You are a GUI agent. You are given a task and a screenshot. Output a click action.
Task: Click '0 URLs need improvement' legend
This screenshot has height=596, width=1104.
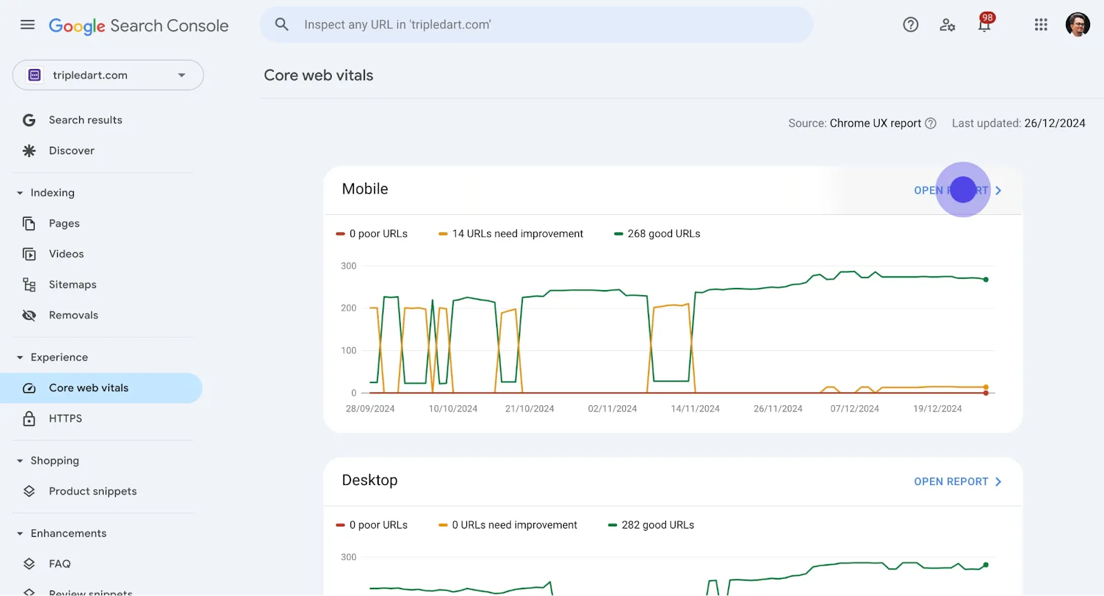(x=508, y=525)
